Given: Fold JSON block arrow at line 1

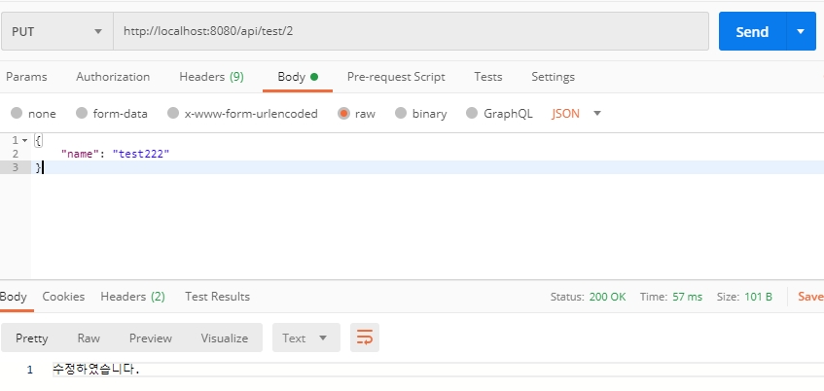Looking at the screenshot, I should point(24,140).
